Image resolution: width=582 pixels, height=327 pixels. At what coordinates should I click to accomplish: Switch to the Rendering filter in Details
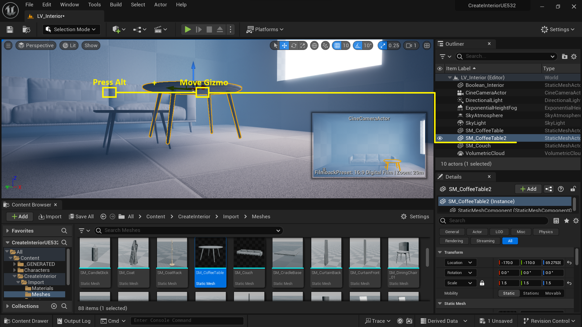tap(454, 241)
